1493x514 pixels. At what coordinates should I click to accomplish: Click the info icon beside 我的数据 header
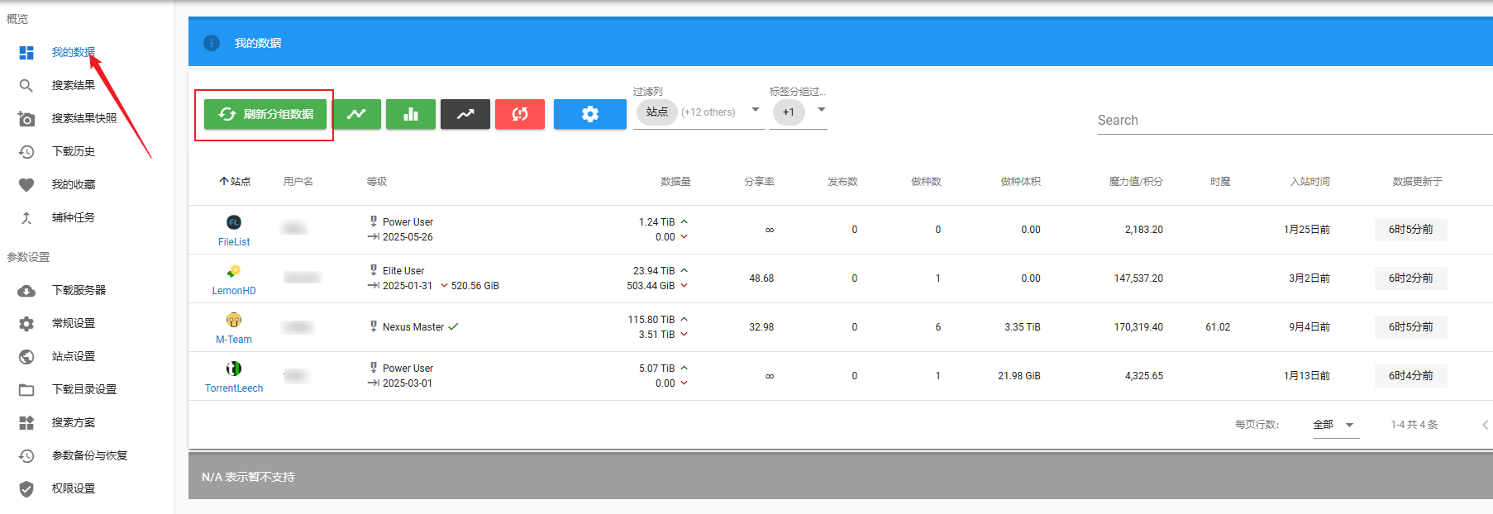(x=212, y=43)
